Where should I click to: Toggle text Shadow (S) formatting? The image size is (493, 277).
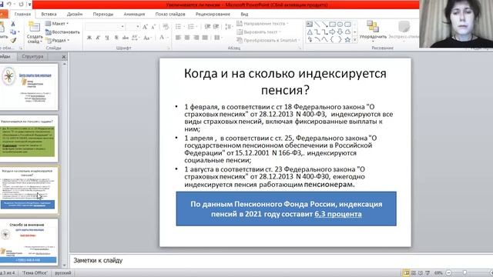(x=116, y=38)
